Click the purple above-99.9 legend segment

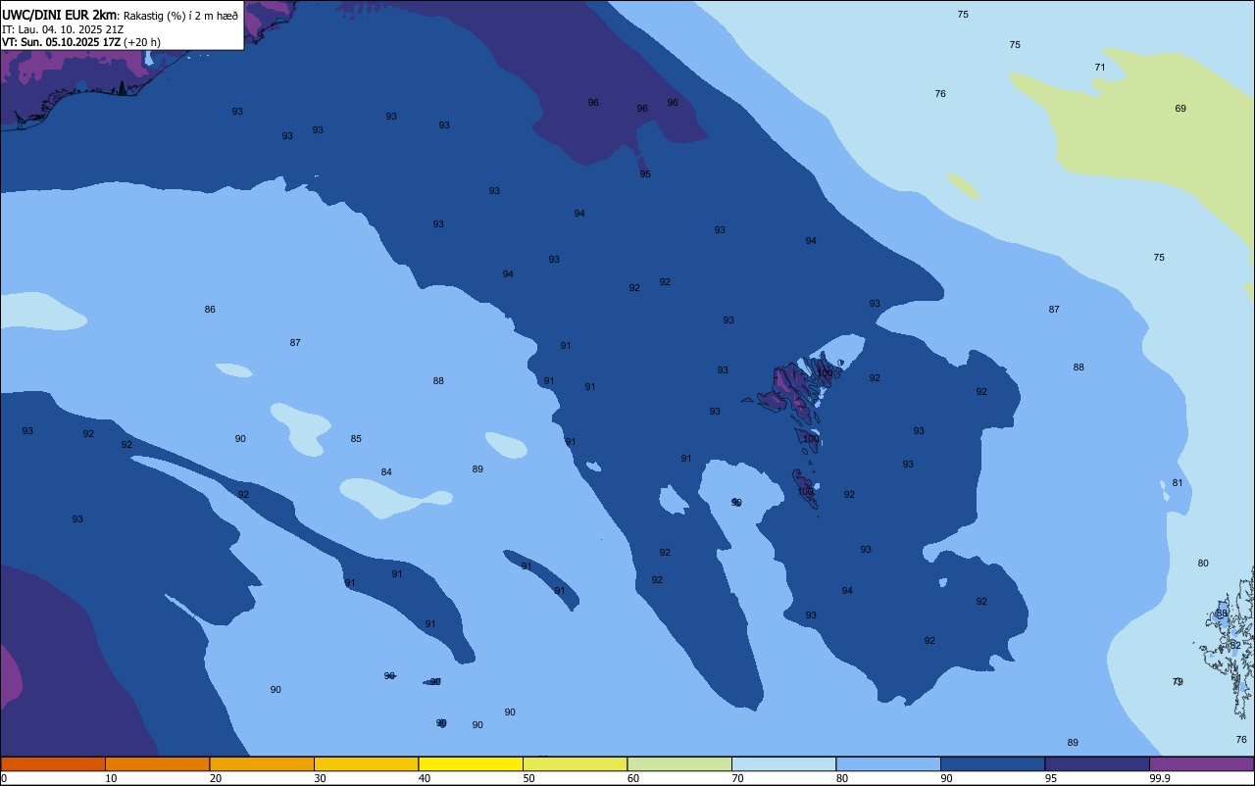(x=1201, y=763)
